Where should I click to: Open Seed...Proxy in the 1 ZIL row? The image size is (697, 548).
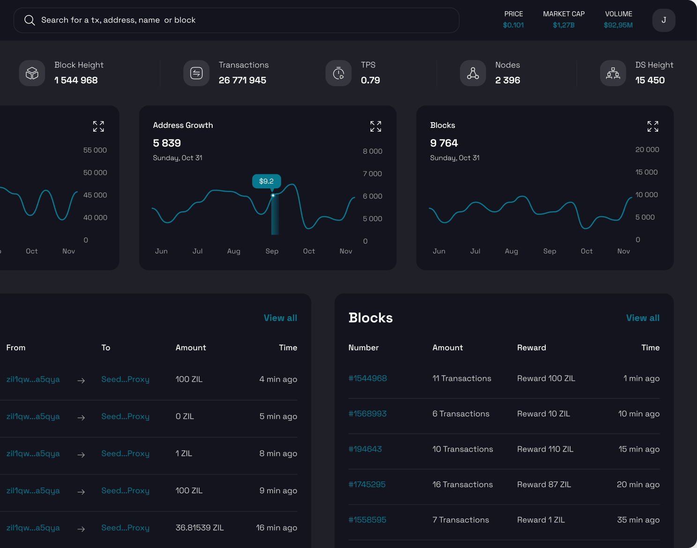(126, 453)
